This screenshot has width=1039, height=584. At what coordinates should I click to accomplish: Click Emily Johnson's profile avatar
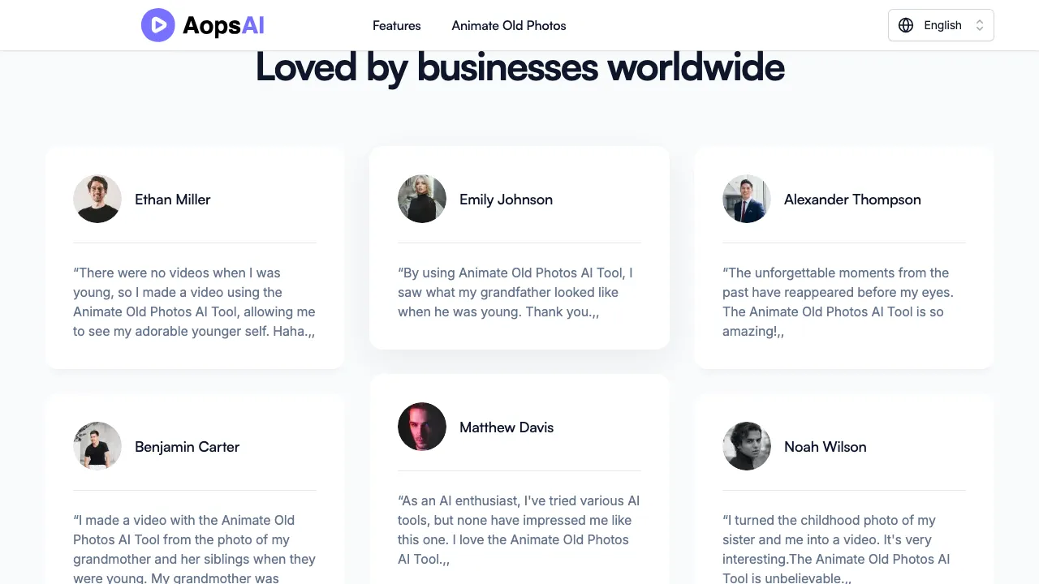pyautogui.click(x=422, y=199)
